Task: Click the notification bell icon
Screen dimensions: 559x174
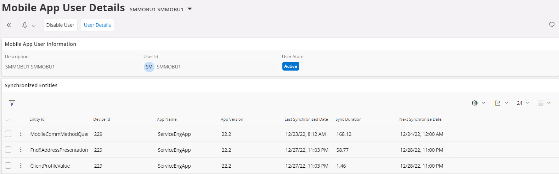Action: click(25, 25)
